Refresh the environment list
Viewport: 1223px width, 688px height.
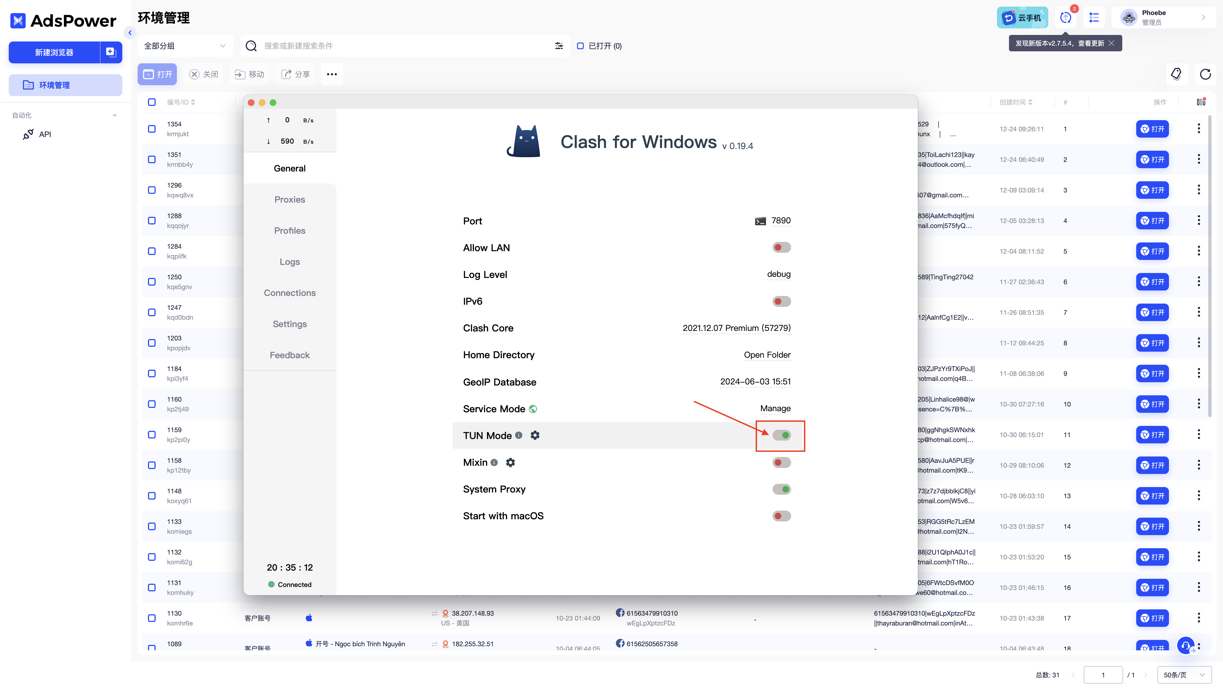tap(1205, 74)
